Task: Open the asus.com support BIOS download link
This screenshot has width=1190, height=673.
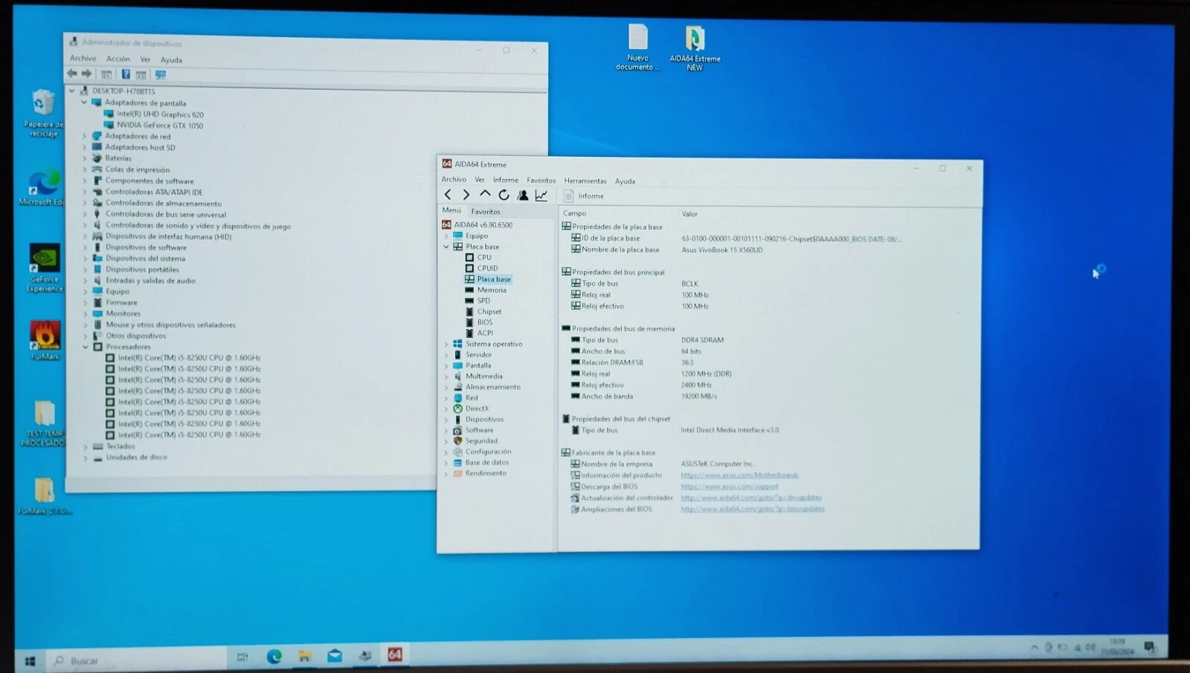Action: pyautogui.click(x=730, y=487)
